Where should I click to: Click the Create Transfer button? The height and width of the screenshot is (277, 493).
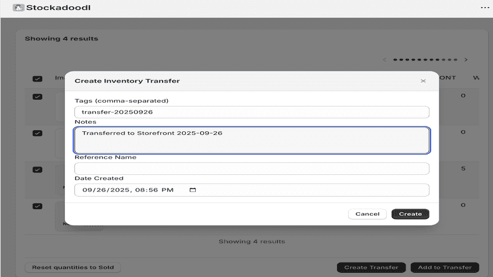click(x=372, y=267)
